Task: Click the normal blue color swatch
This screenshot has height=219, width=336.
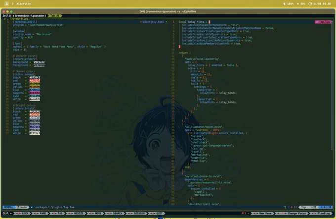Action: point(35,90)
